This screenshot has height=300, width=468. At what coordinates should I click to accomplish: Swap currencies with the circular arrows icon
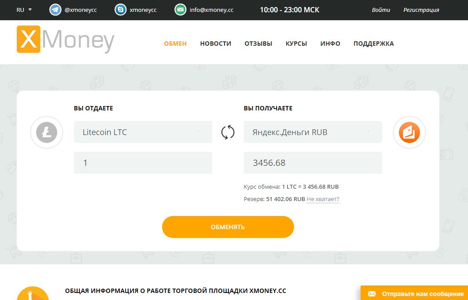228,132
